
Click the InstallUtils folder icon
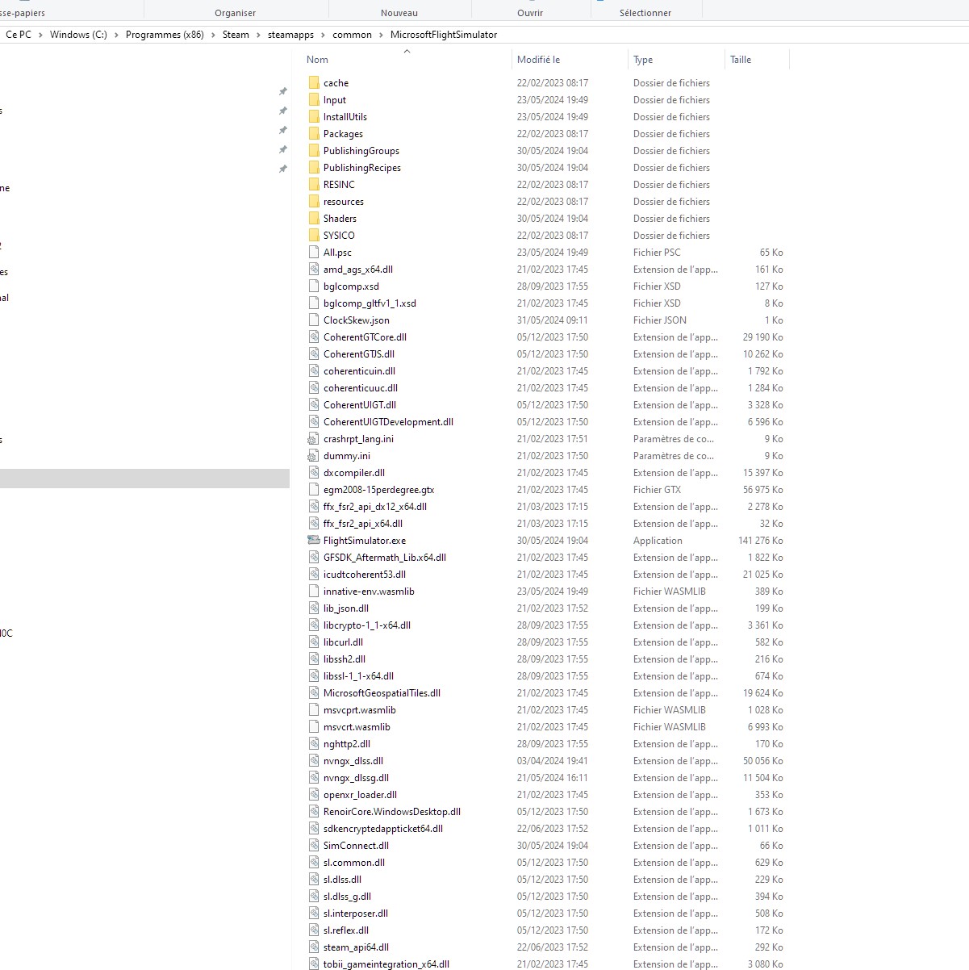[x=314, y=116]
